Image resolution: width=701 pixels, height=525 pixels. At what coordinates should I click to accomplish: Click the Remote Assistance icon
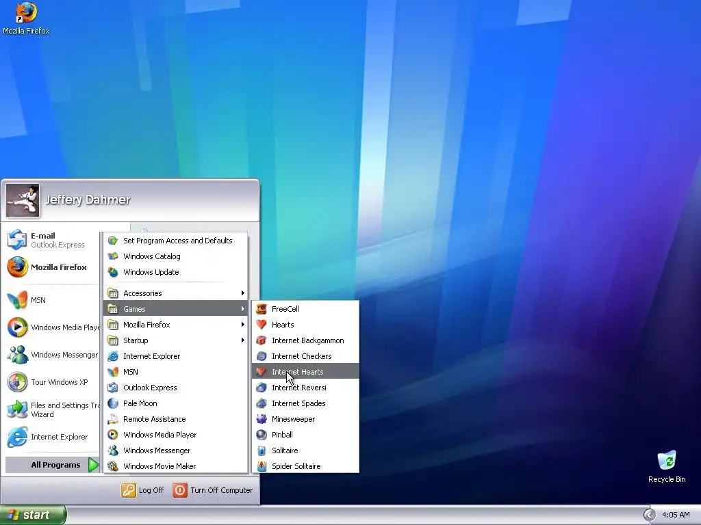[113, 419]
